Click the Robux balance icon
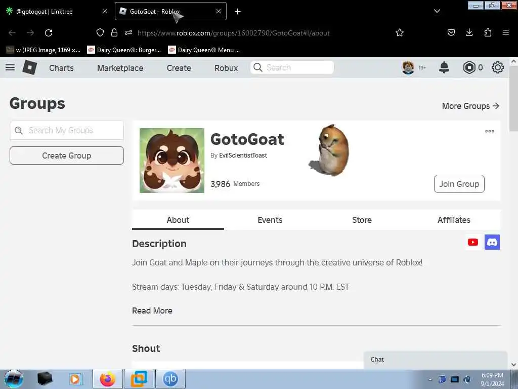This screenshot has width=518, height=389. [469, 67]
